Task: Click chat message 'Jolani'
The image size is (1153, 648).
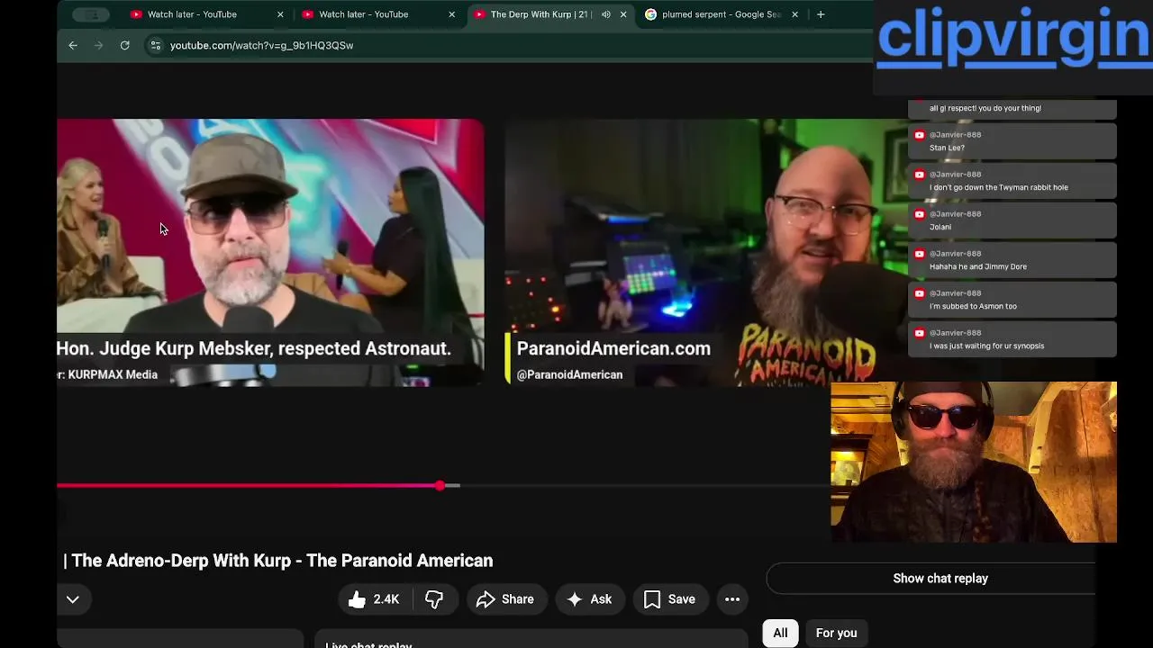Action: pos(940,227)
